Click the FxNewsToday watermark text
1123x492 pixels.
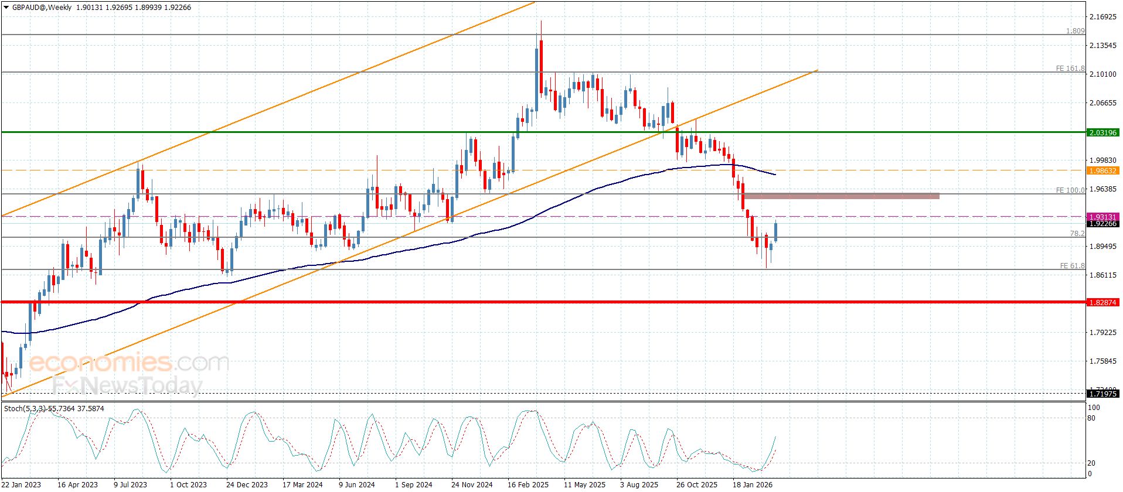tap(127, 386)
